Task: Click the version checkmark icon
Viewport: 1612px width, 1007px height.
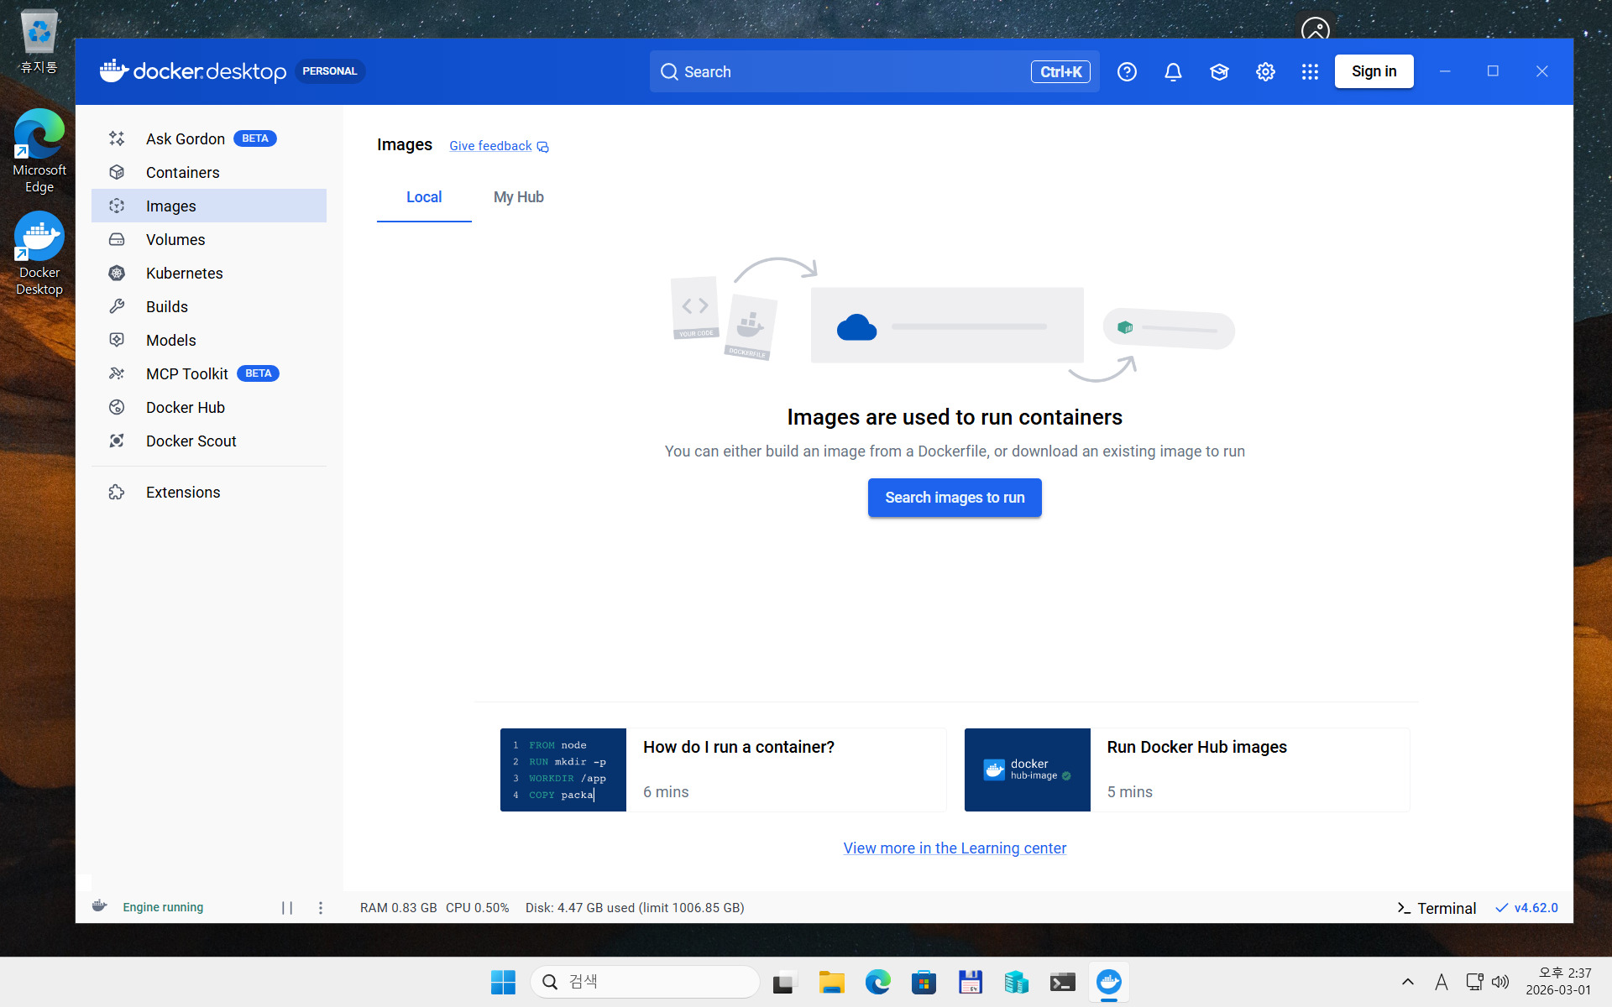Action: [1502, 908]
